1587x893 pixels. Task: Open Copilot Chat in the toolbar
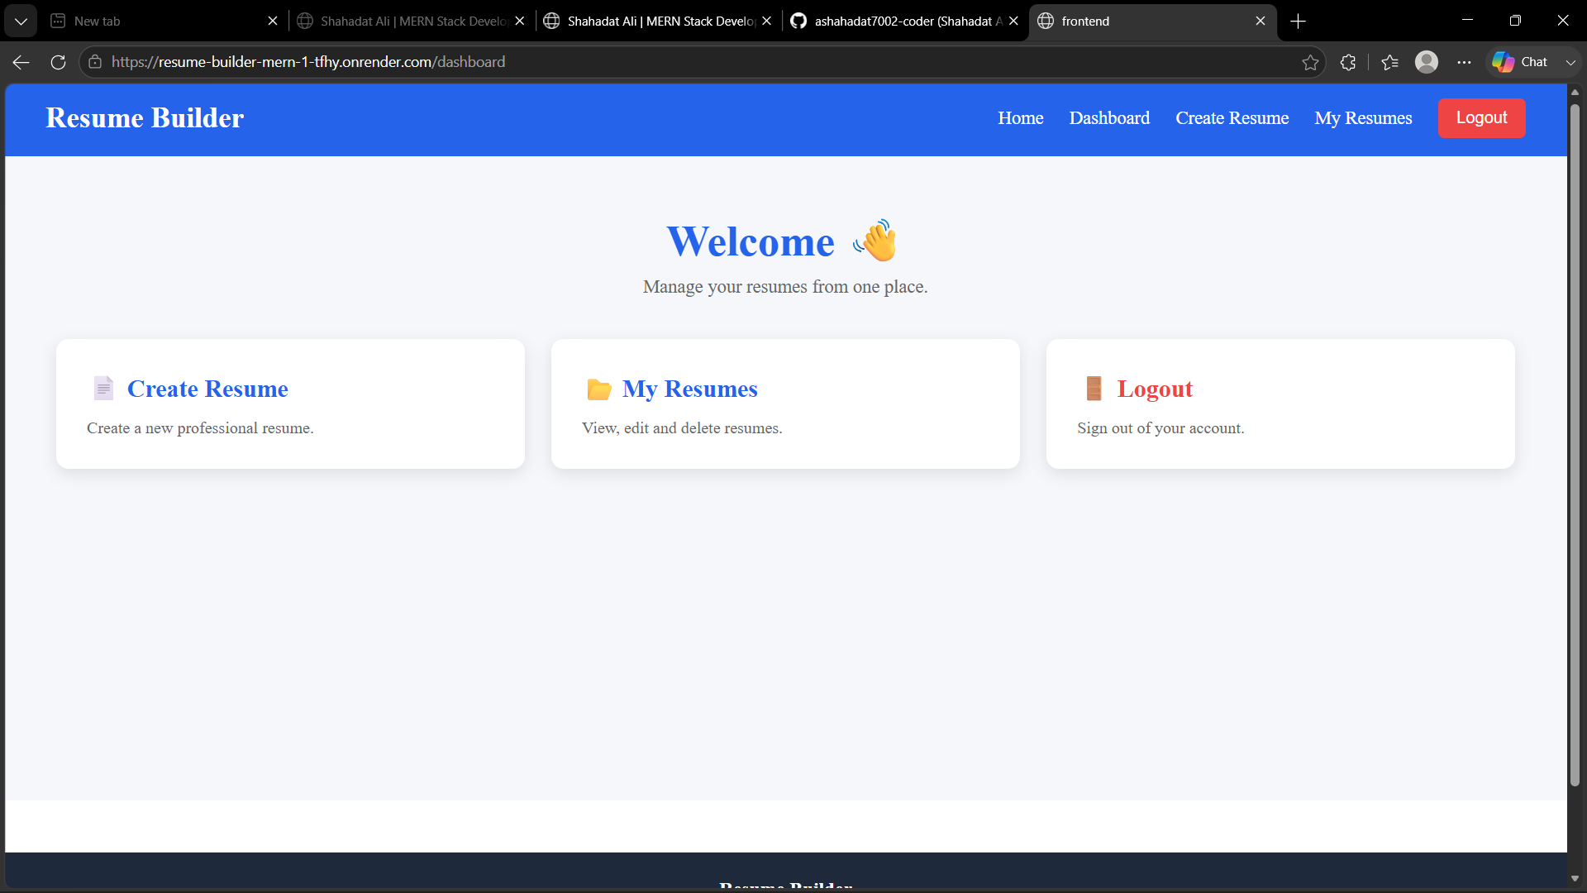(x=1521, y=62)
